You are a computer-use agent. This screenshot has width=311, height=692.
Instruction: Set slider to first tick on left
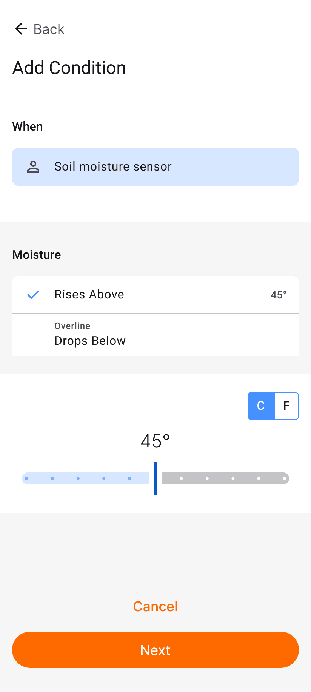coord(26,478)
